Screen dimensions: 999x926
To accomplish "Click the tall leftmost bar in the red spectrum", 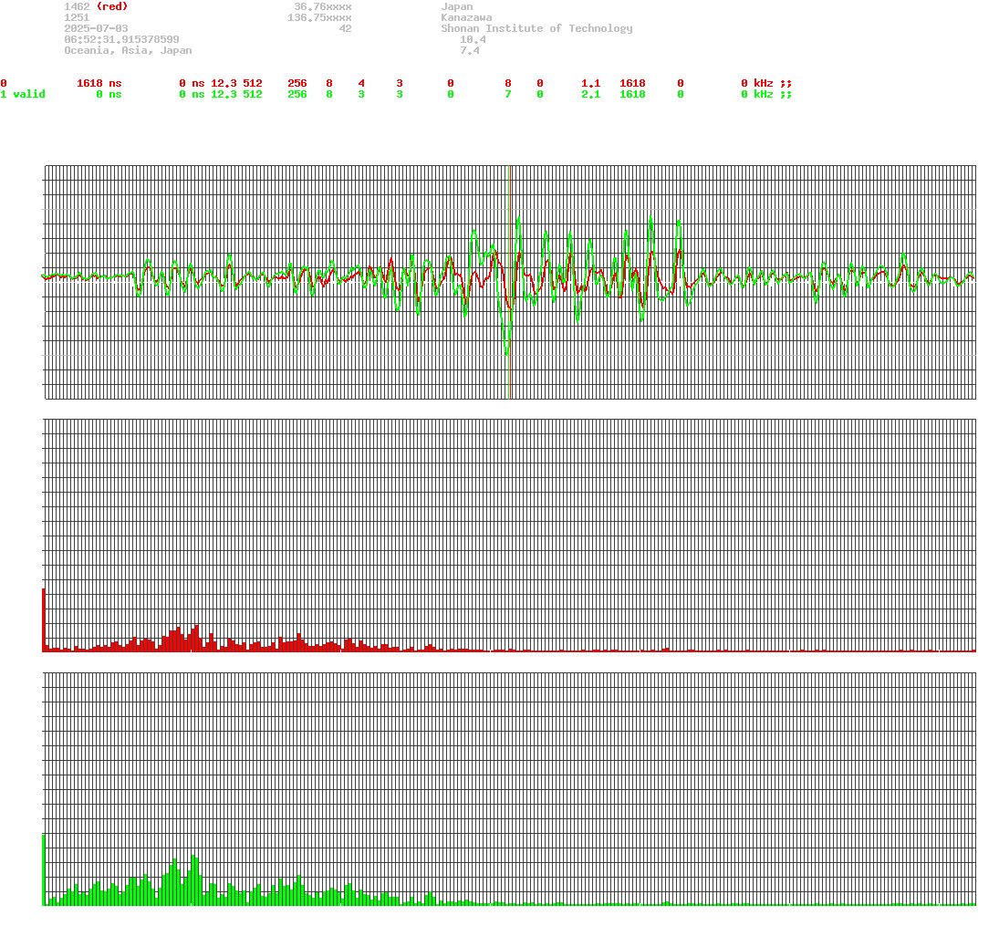I will (43, 619).
